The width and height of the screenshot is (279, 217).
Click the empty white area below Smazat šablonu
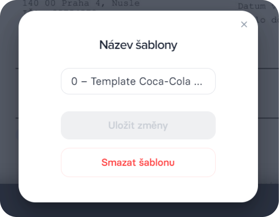tap(138, 189)
